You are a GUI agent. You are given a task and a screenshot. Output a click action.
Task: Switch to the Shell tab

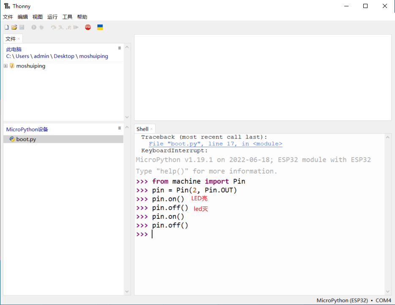(142, 129)
